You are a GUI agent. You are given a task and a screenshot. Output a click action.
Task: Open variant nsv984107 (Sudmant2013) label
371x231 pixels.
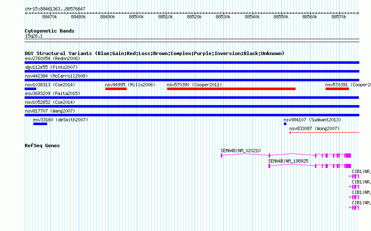coord(312,120)
